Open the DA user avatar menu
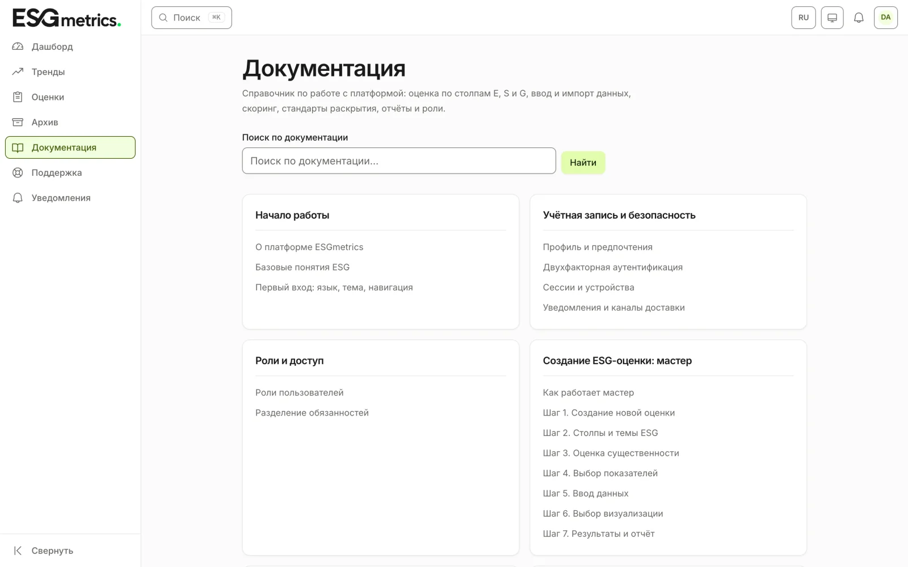The width and height of the screenshot is (908, 567). [x=886, y=18]
